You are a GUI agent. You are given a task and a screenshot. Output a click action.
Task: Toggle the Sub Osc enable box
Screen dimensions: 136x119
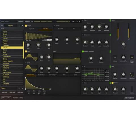coord(54,26)
